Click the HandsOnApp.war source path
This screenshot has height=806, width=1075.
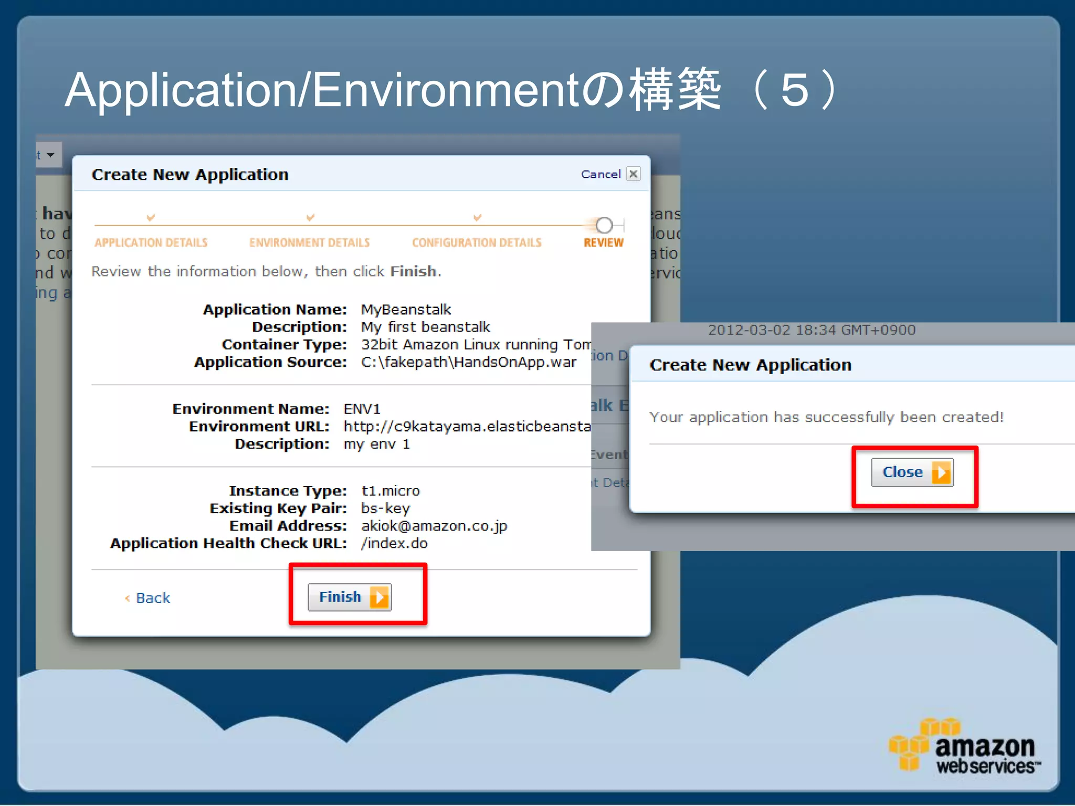pyautogui.click(x=469, y=362)
